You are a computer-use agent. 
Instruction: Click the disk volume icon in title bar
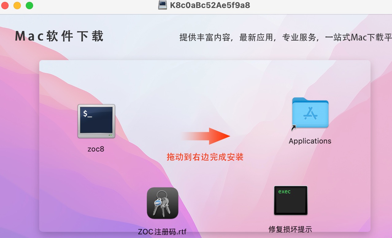[163, 5]
